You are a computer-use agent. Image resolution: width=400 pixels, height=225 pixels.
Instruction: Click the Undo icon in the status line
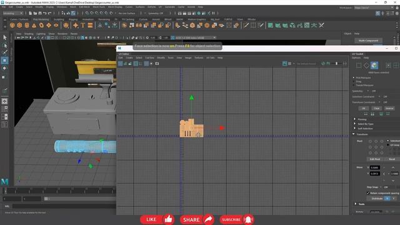coord(44,13)
